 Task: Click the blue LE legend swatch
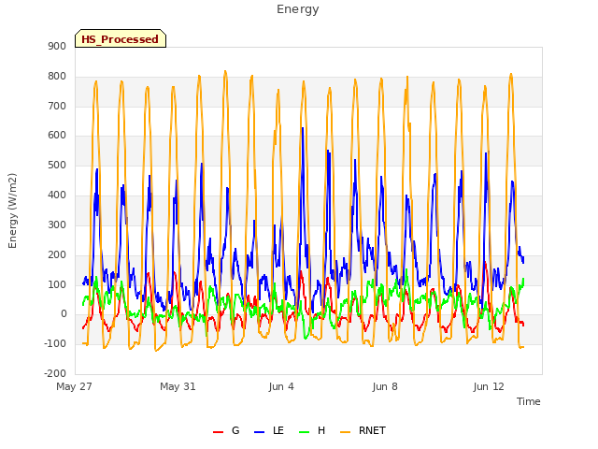(260, 432)
